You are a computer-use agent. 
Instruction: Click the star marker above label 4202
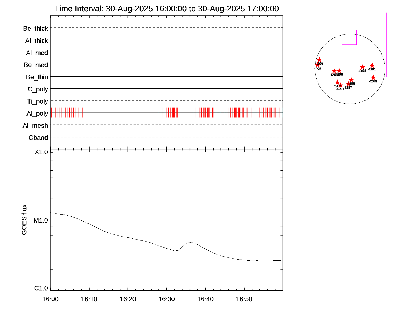coord(337,82)
